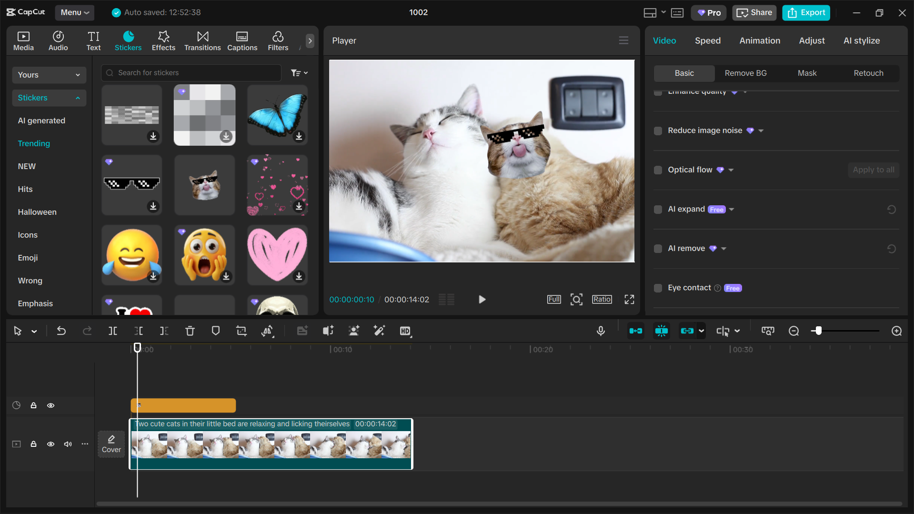914x514 pixels.
Task: Click the microphone record voiceover icon
Action: click(x=601, y=331)
